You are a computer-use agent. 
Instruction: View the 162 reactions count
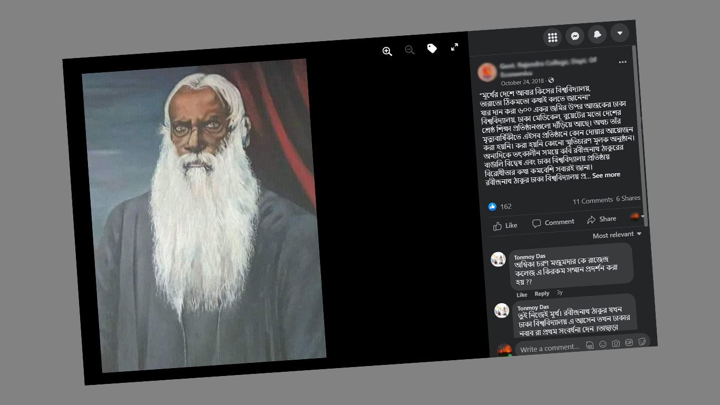tap(506, 206)
